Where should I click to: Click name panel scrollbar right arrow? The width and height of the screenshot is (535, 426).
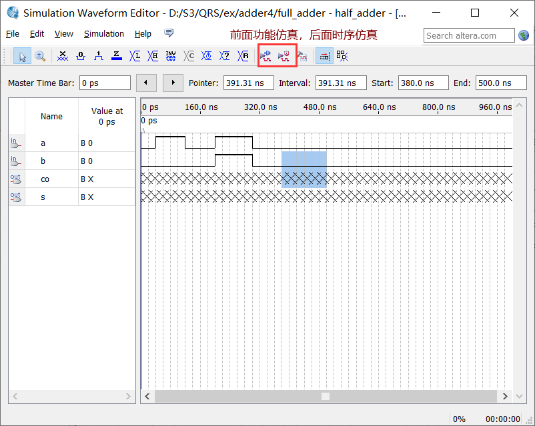pos(128,396)
